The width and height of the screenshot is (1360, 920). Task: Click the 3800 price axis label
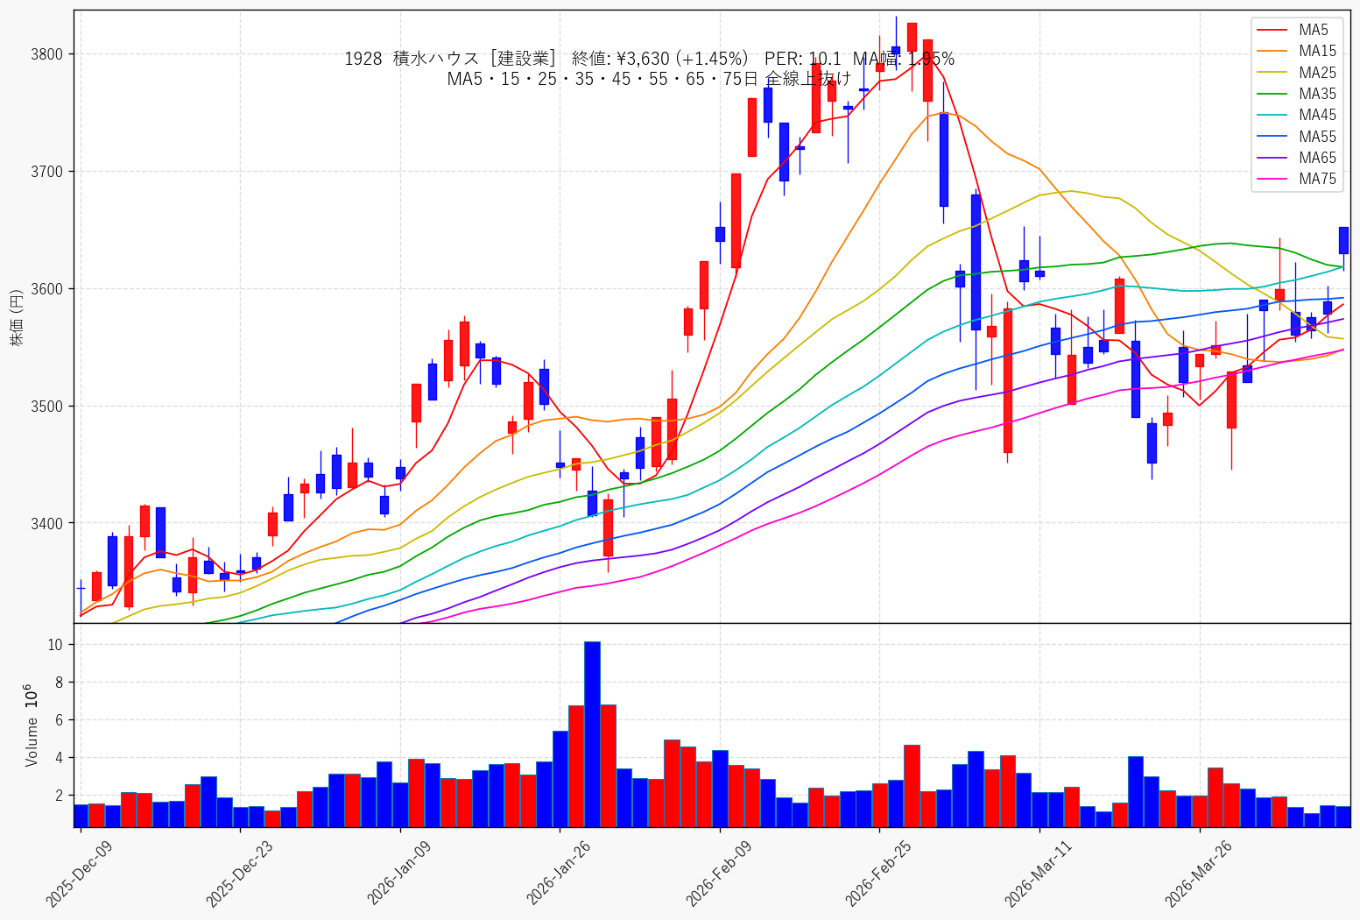pyautogui.click(x=48, y=54)
